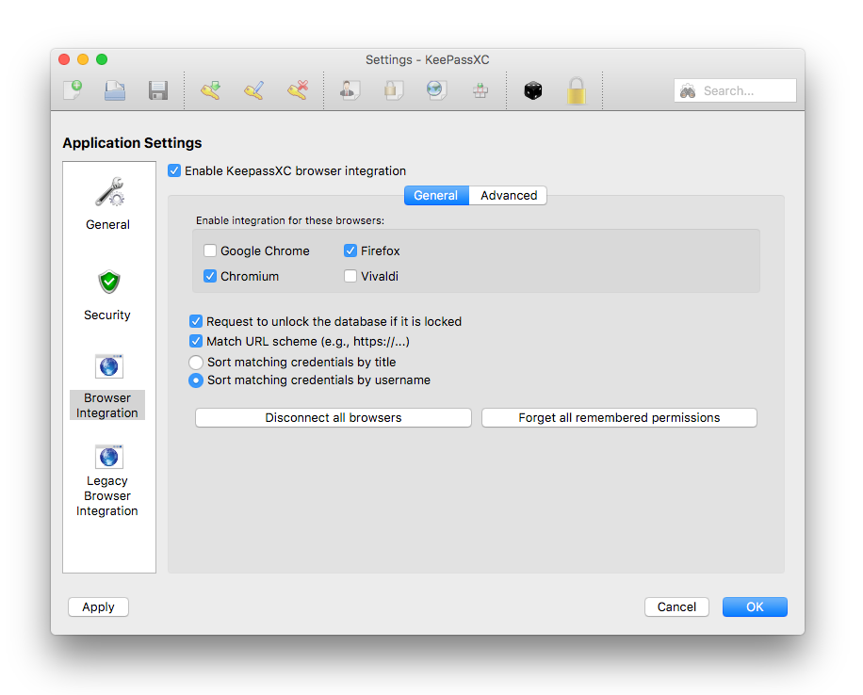The image size is (863, 695).
Task: Enable Google Chrome integration
Action: tap(212, 251)
